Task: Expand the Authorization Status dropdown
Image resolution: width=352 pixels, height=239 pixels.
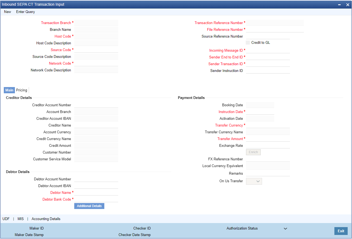Action: (x=285, y=229)
